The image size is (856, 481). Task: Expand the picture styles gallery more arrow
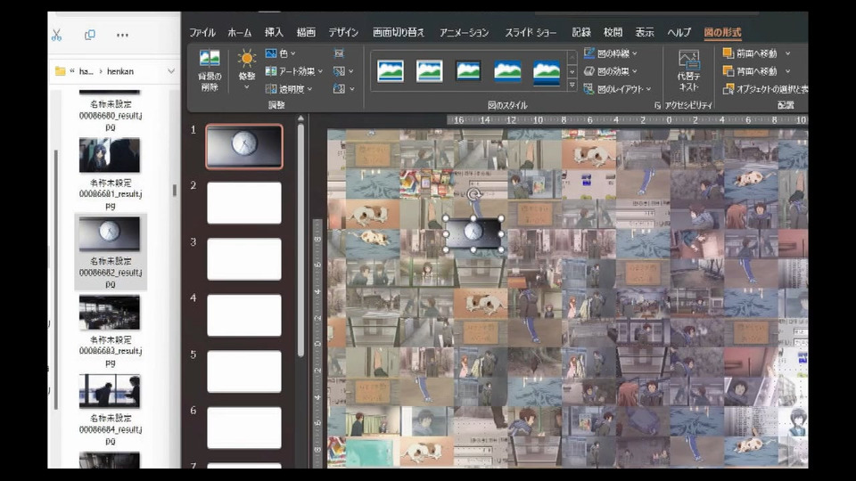click(572, 86)
